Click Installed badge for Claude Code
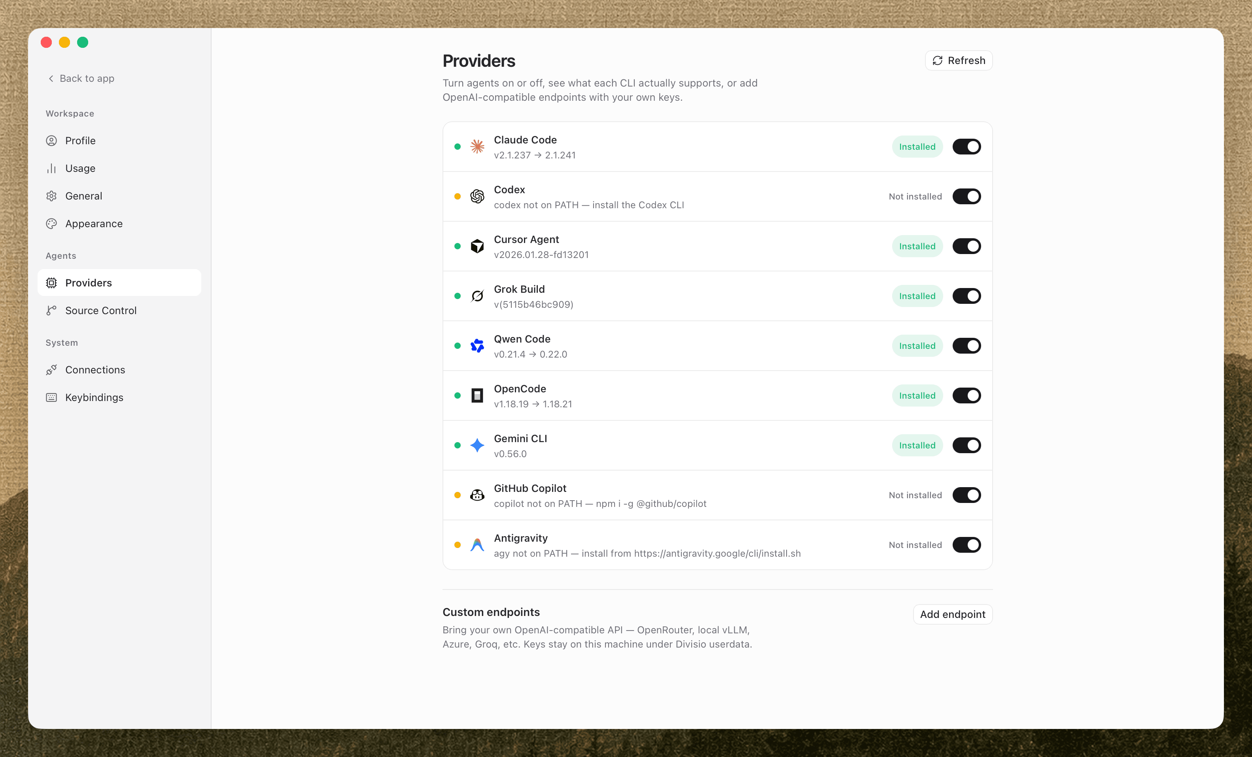 (917, 147)
